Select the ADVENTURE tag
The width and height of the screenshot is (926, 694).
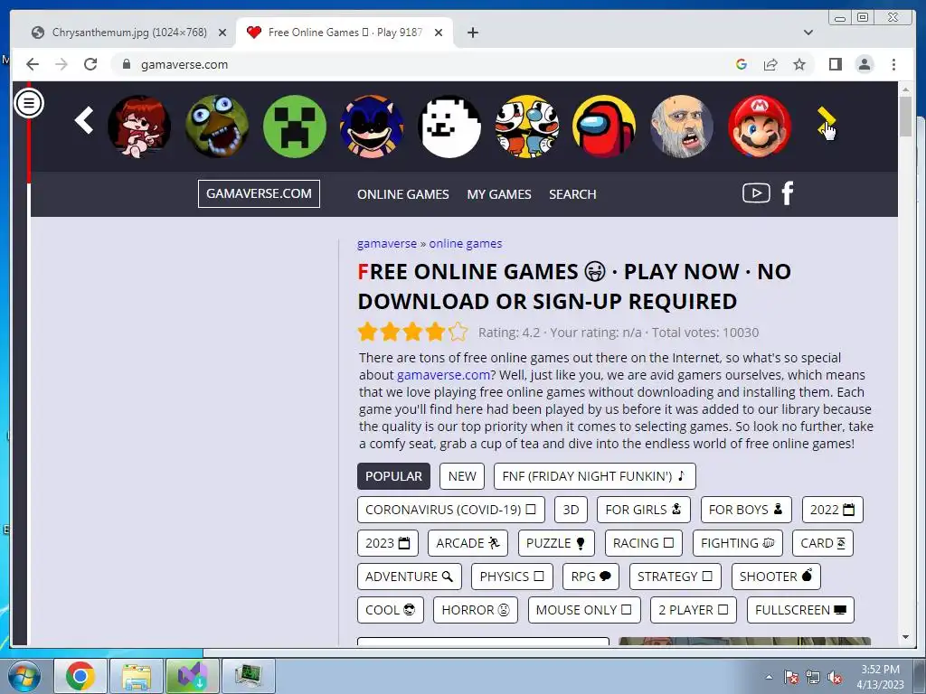(410, 577)
